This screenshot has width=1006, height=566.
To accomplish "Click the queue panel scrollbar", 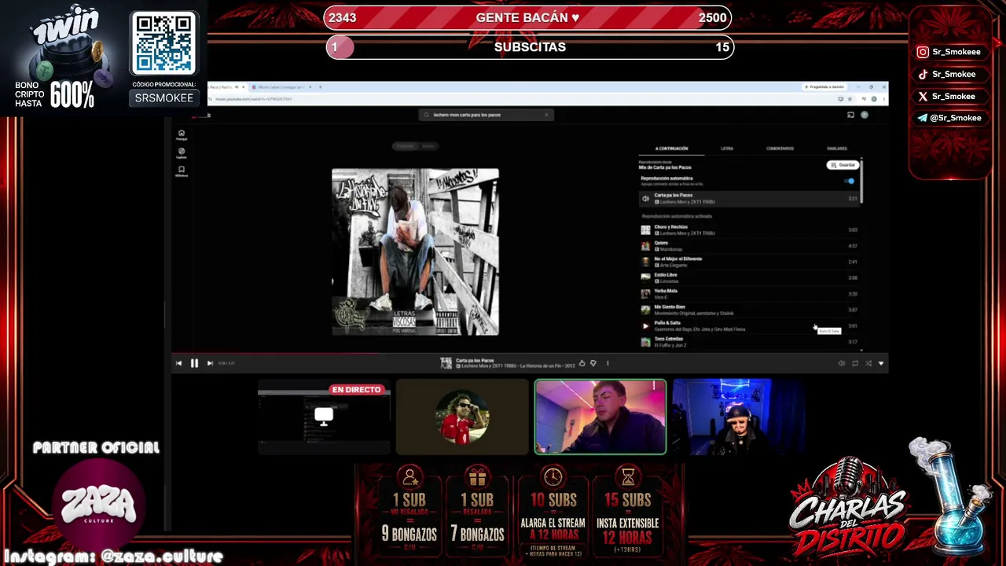I will [x=862, y=181].
